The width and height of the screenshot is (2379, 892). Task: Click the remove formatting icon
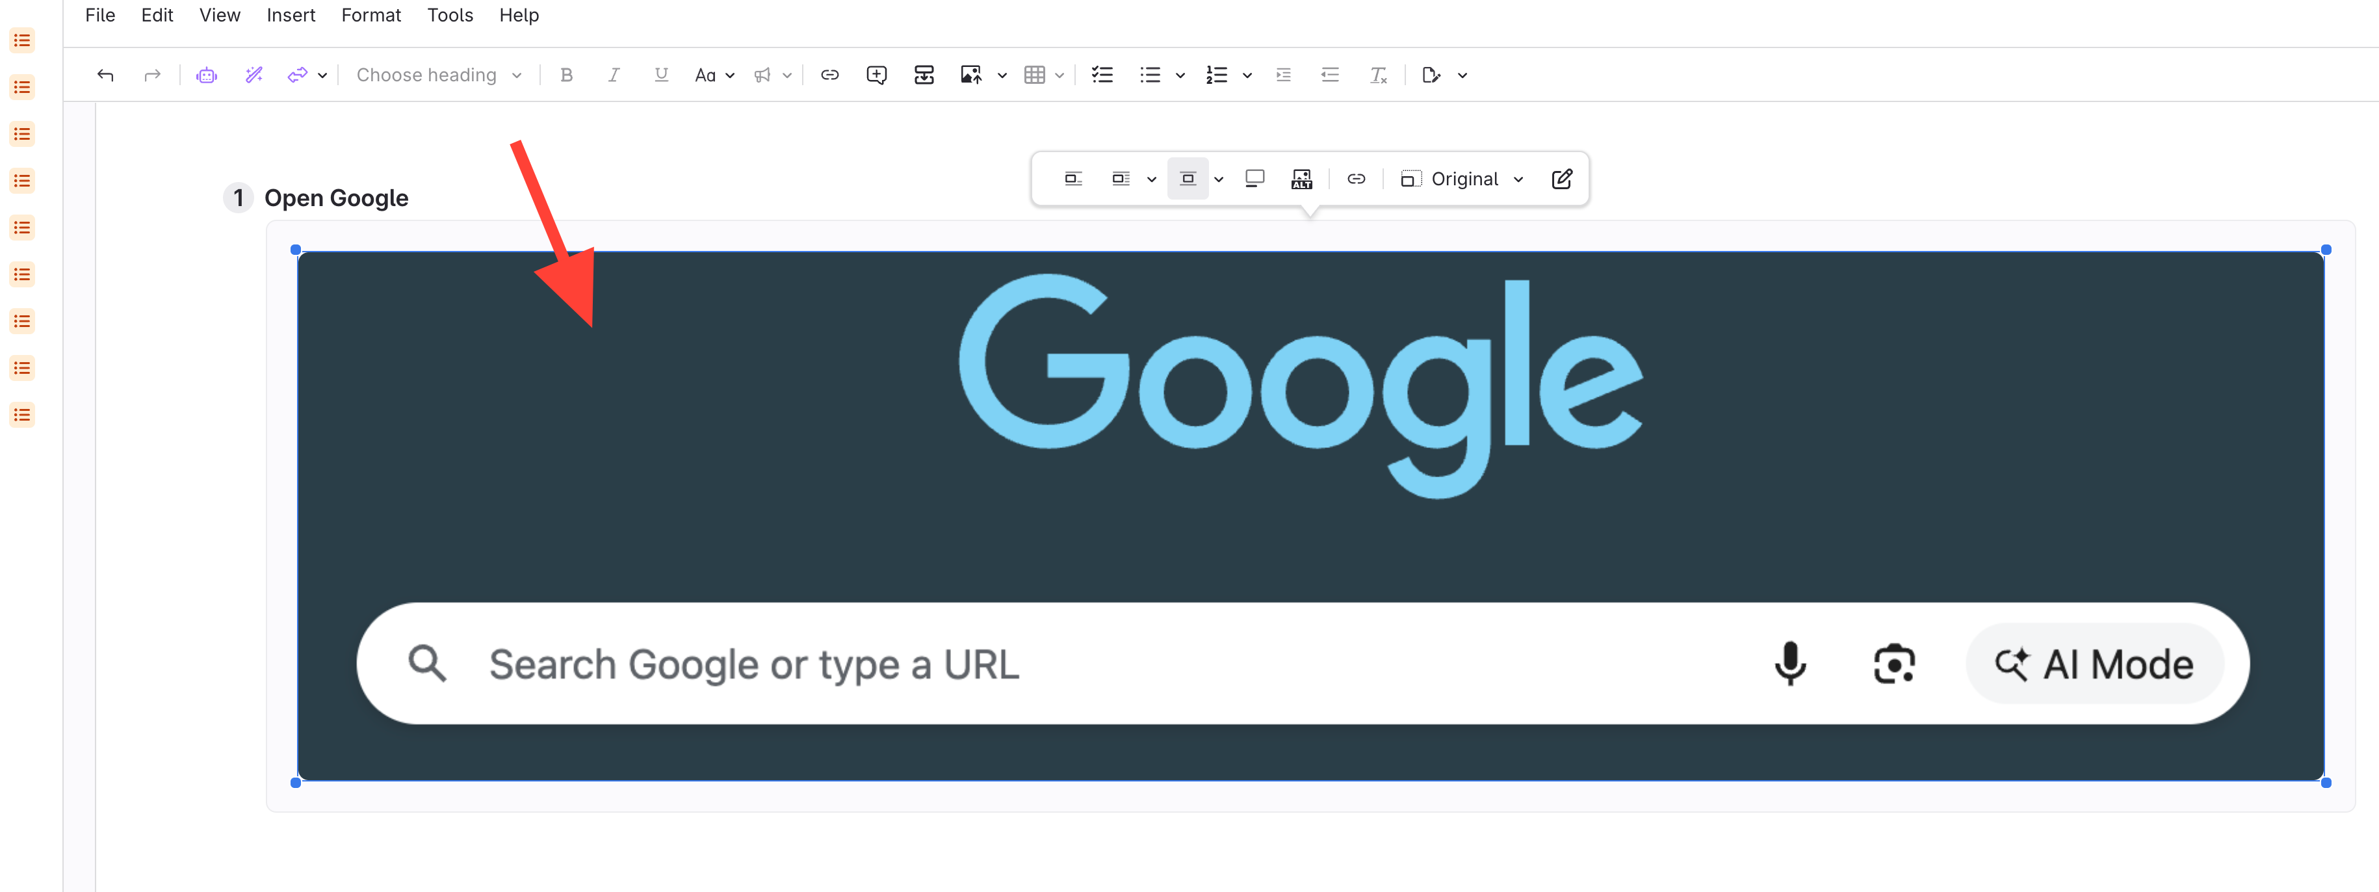(1378, 75)
